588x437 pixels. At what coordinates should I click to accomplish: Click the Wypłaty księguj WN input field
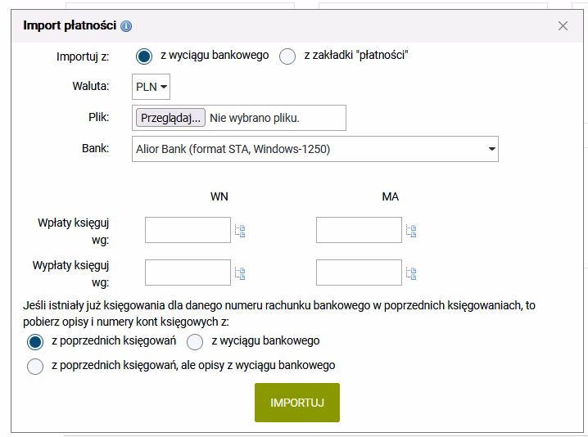188,272
